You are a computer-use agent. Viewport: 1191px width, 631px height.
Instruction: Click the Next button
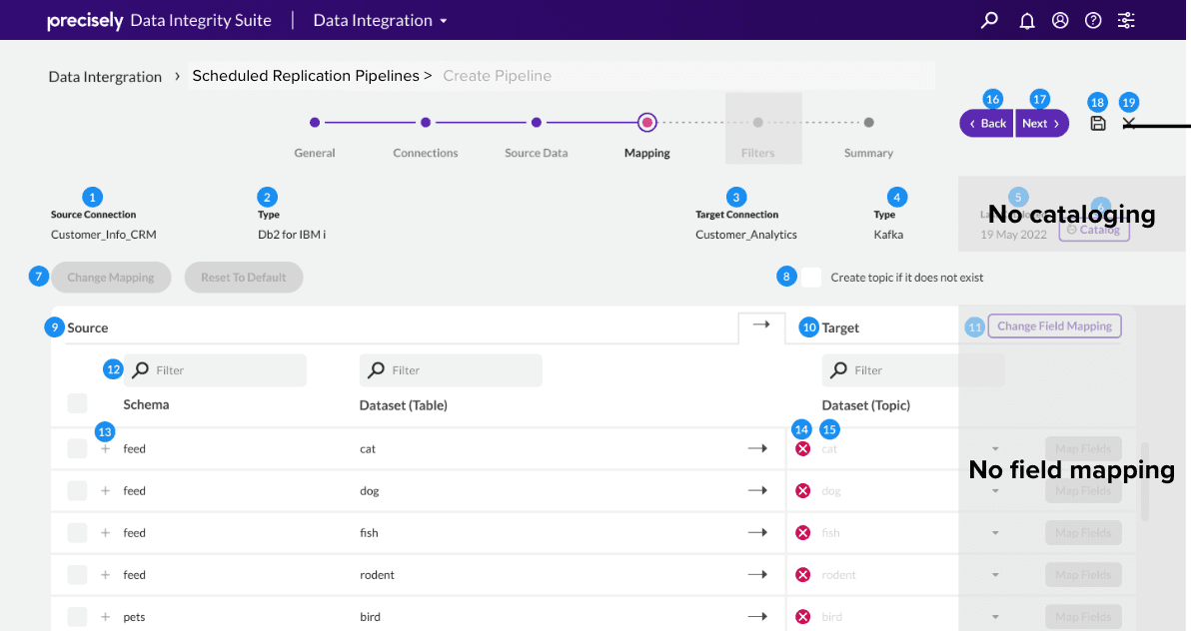click(1041, 123)
